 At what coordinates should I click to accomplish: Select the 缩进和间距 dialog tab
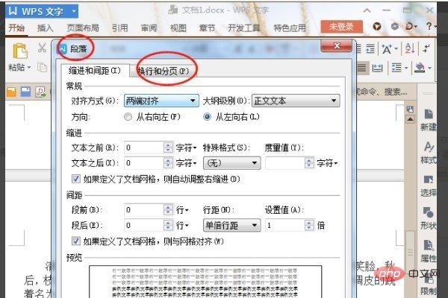coord(95,70)
